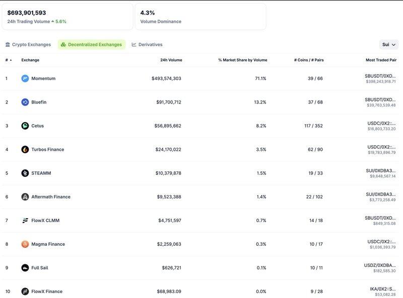This screenshot has height=298, width=403.
Task: Open the Aftermath Finance exchange page
Action: 51,196
